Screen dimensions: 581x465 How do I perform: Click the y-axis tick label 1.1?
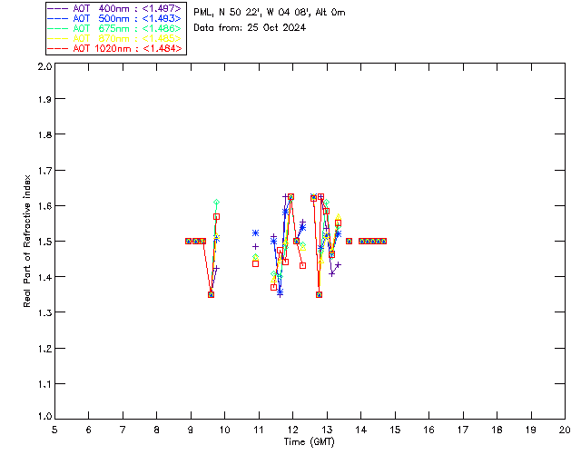point(44,384)
